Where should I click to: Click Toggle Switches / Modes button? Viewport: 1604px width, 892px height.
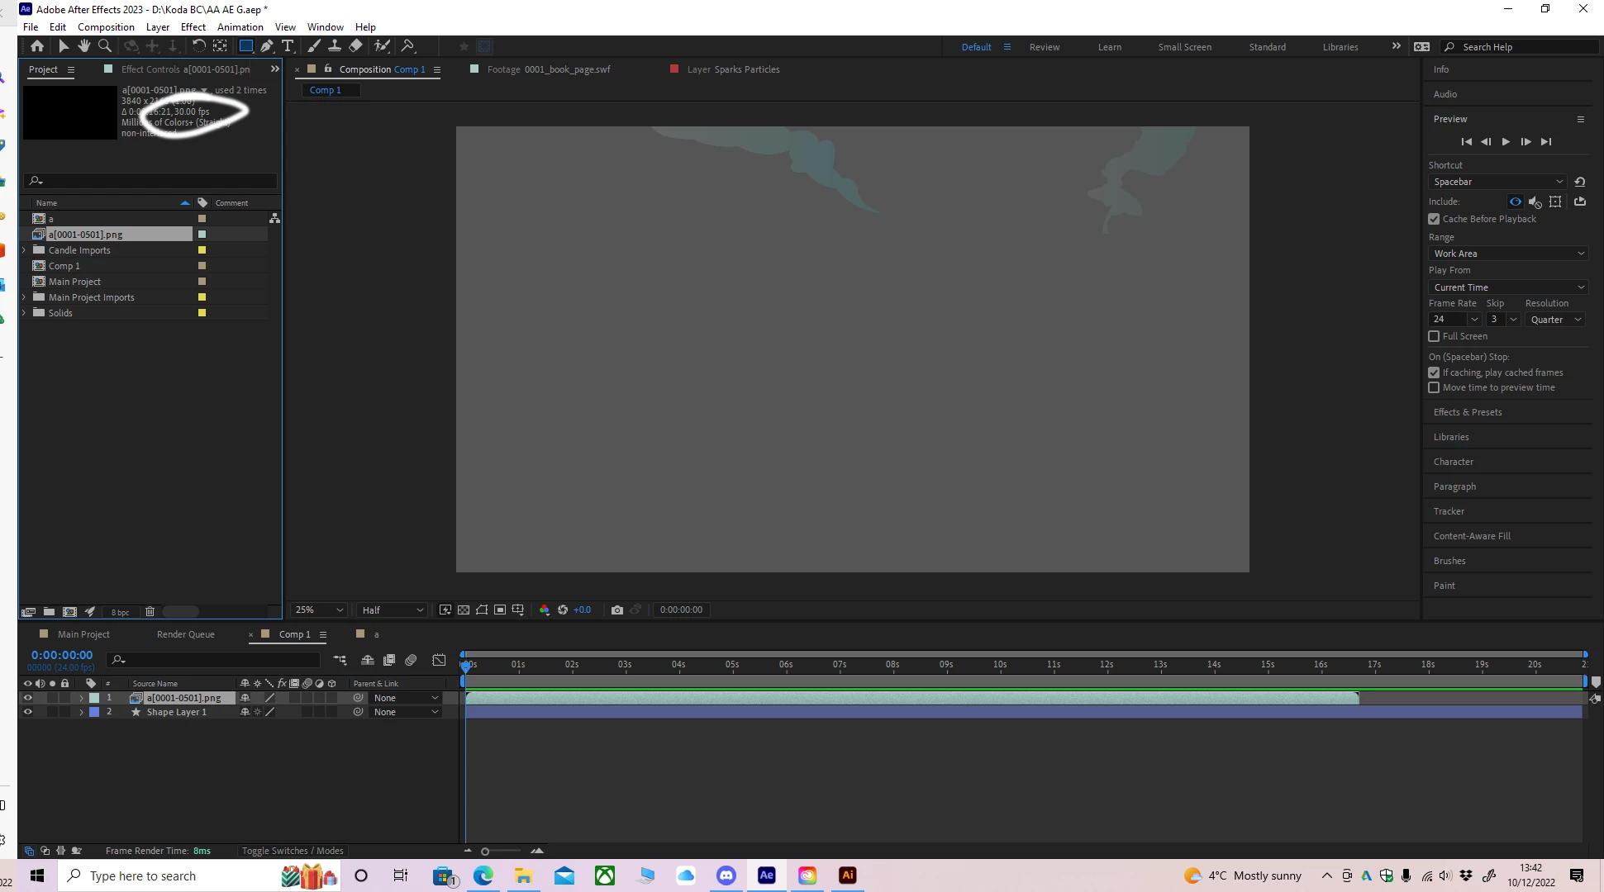(293, 851)
